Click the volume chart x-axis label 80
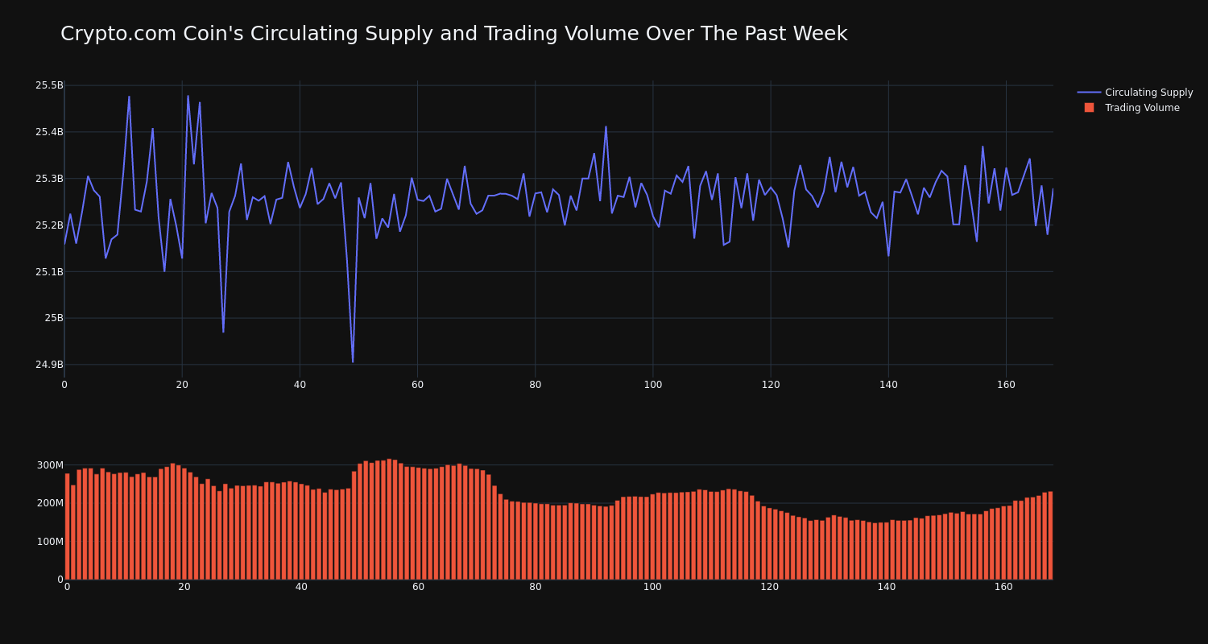 coord(536,587)
